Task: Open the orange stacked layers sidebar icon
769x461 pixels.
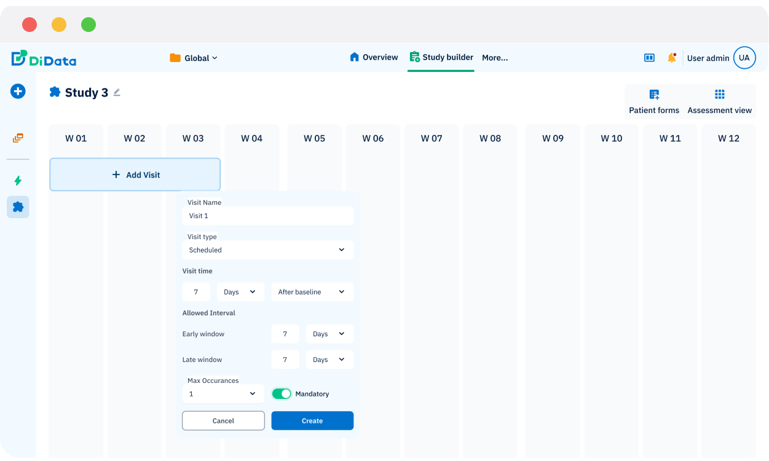Action: [18, 138]
